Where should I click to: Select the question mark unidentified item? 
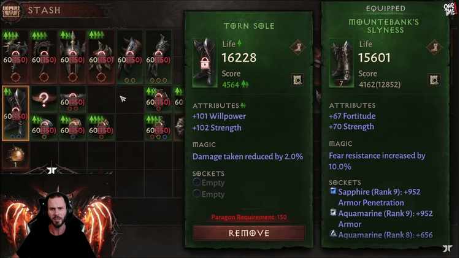pos(44,99)
